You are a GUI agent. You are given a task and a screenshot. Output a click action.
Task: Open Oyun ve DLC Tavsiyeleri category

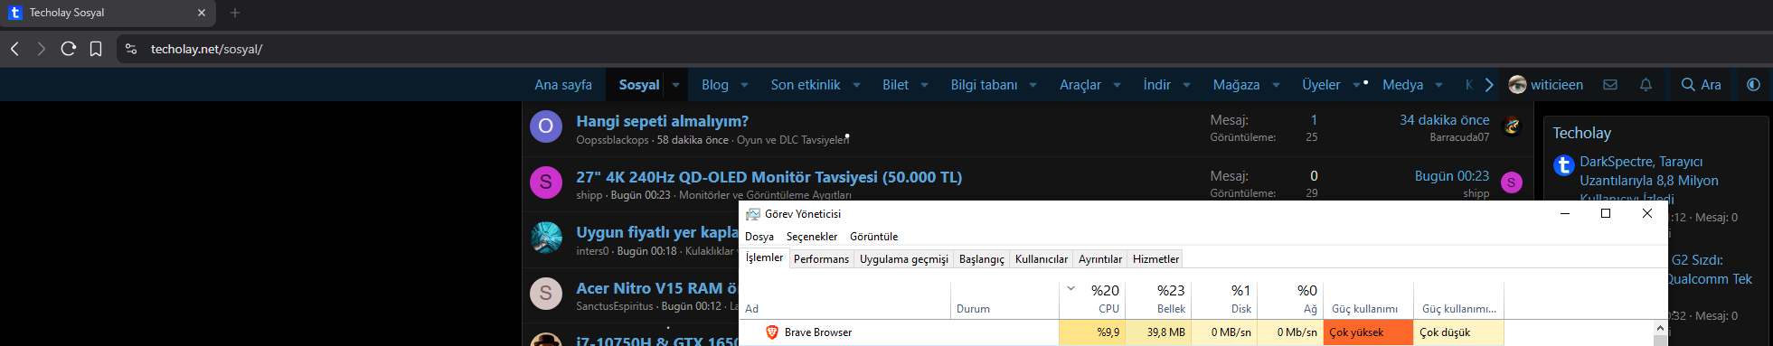(x=793, y=140)
